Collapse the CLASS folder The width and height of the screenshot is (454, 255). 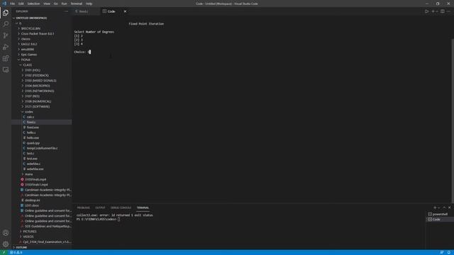coord(27,64)
